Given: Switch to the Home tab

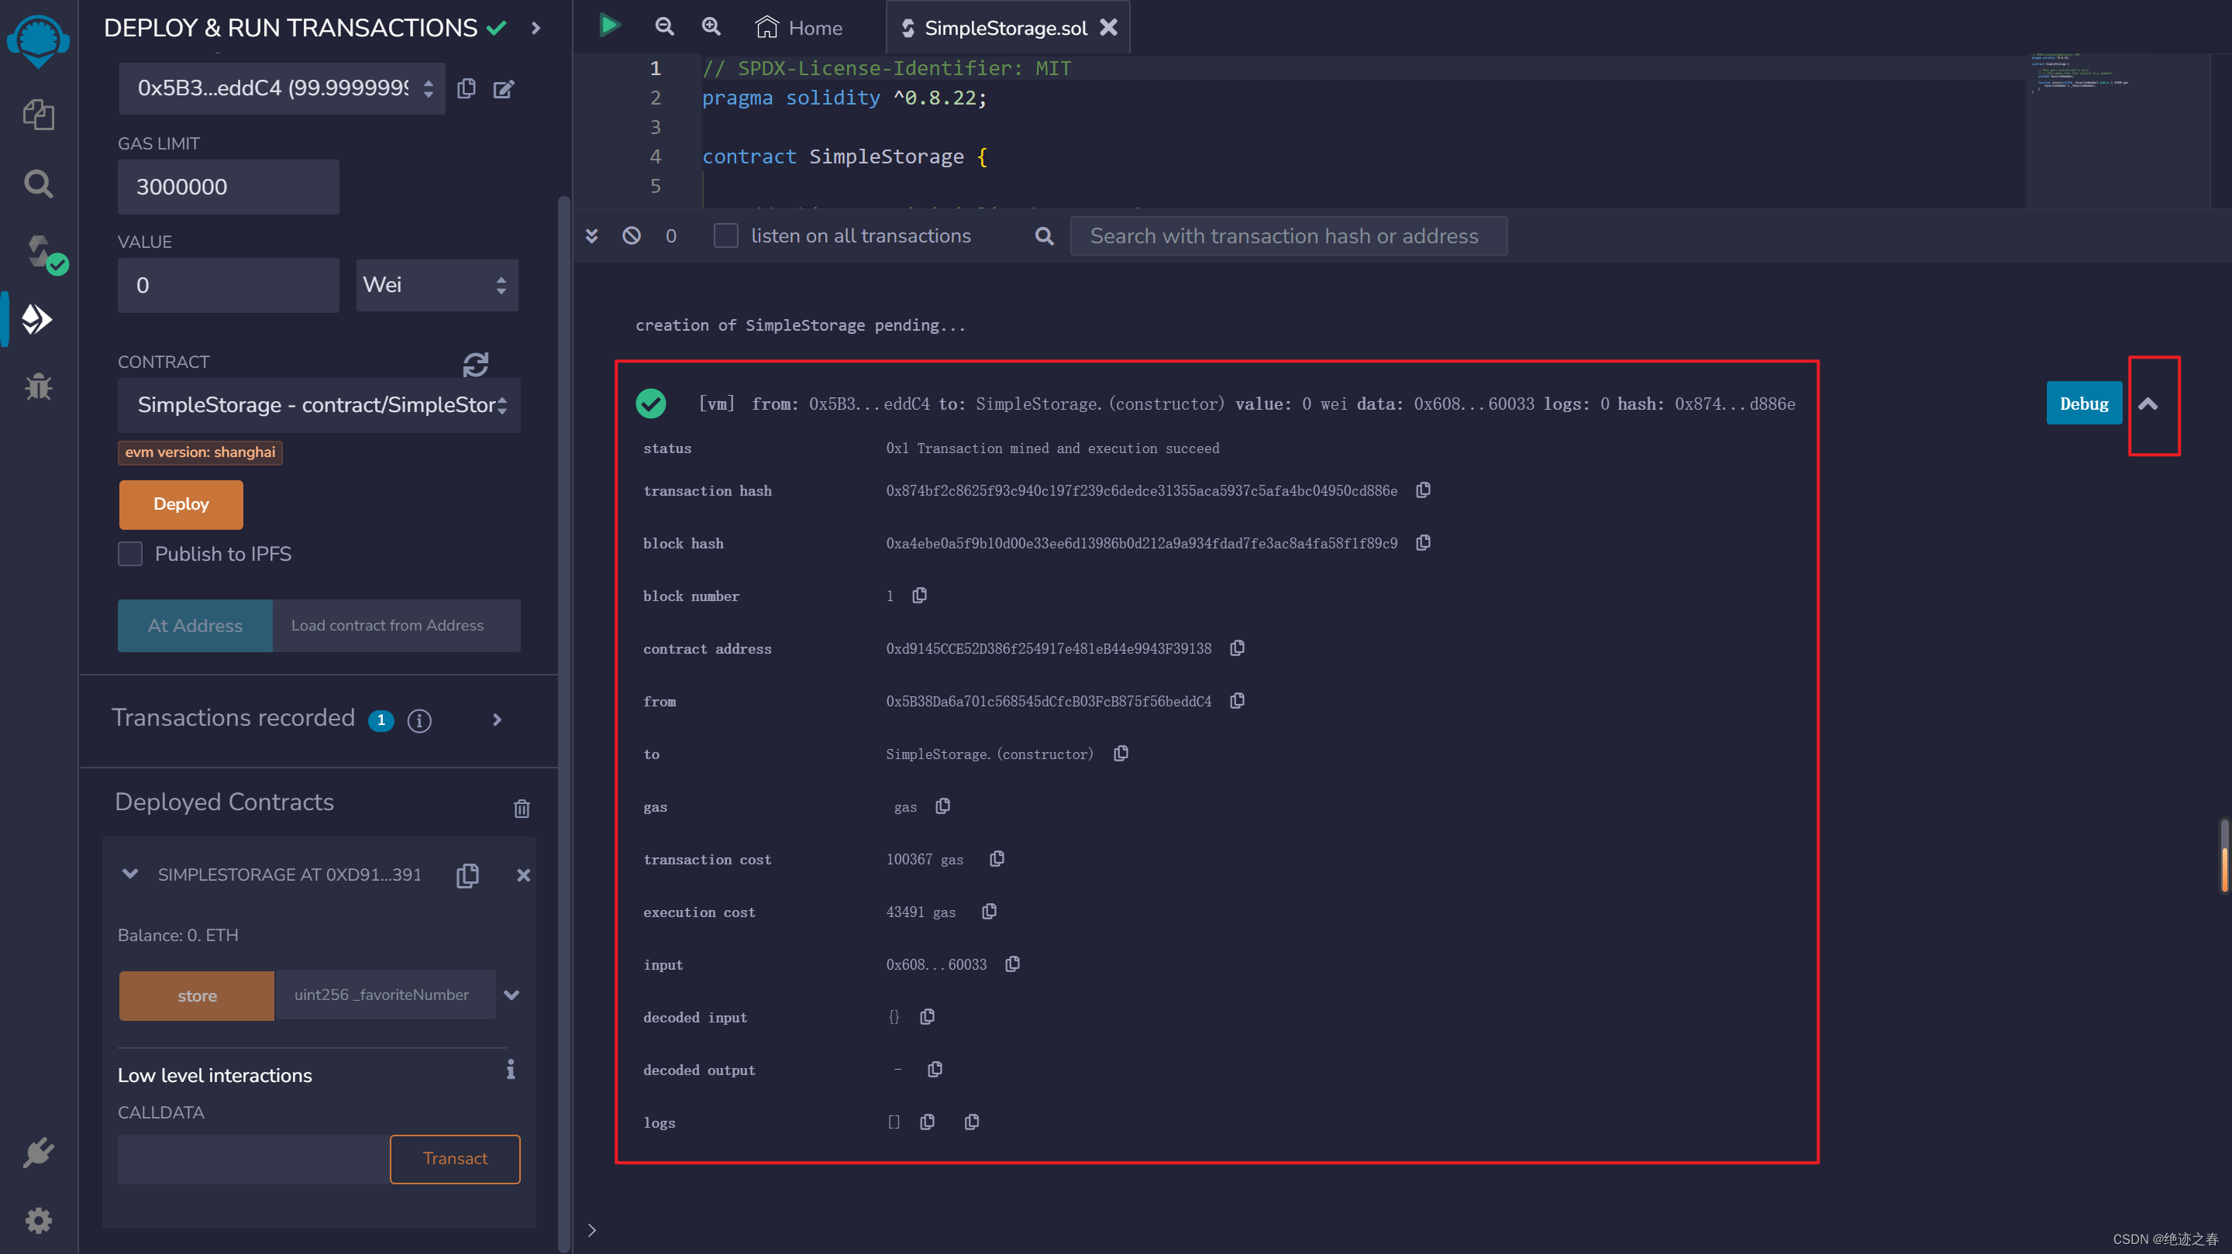Looking at the screenshot, I should pos(798,28).
